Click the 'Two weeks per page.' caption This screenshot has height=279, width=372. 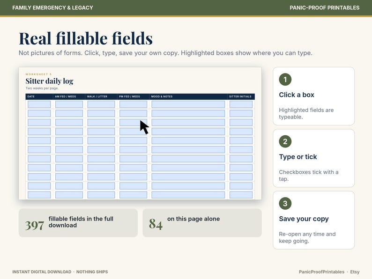[42, 88]
